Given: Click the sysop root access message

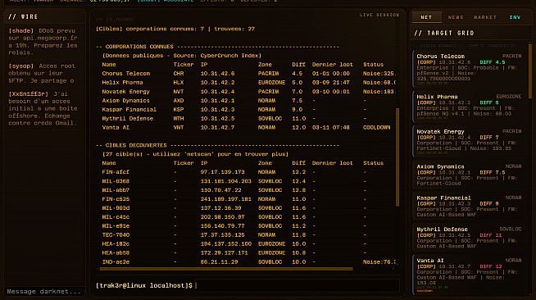Looking at the screenshot, I should (x=43, y=74).
